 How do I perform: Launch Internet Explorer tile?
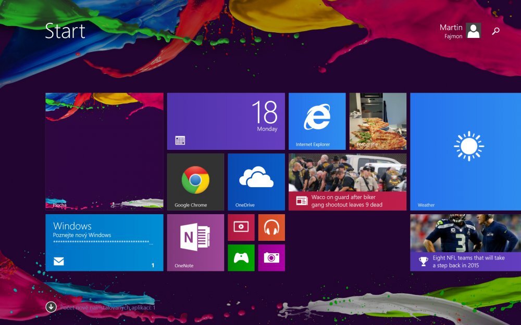pos(316,121)
